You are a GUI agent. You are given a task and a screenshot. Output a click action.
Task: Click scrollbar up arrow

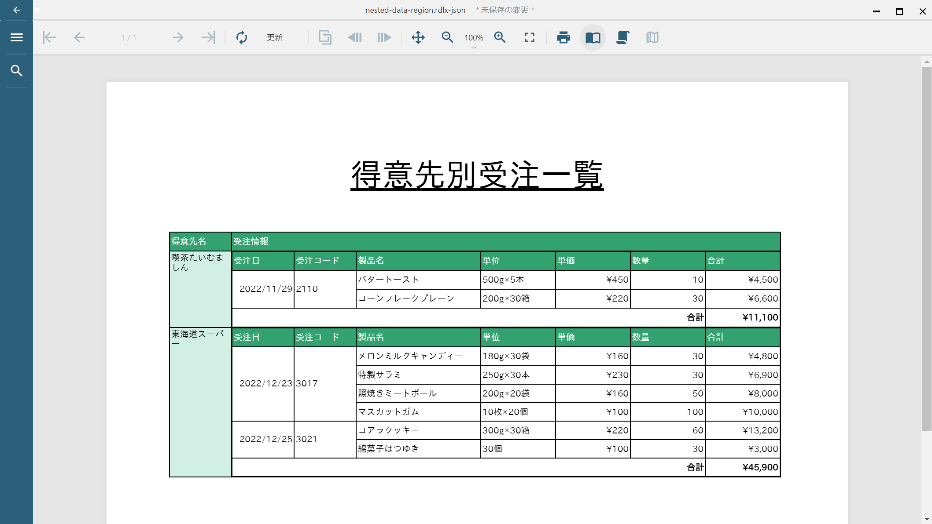click(x=927, y=62)
